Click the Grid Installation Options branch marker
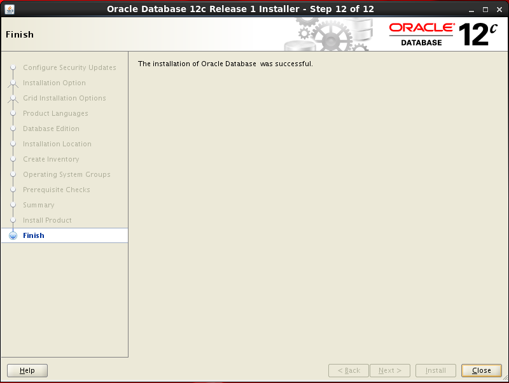 pyautogui.click(x=13, y=99)
